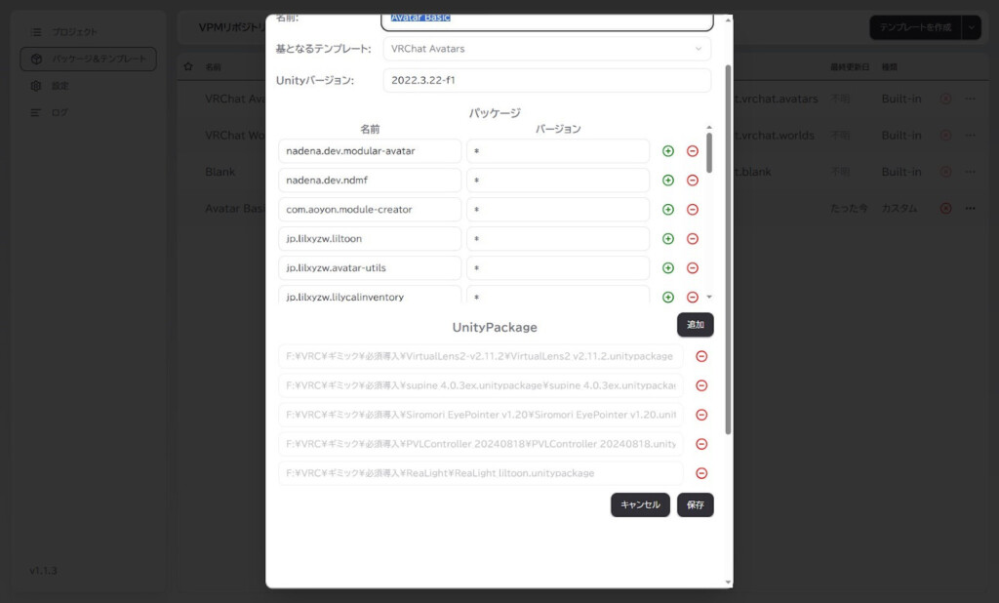Open more options for Avatar Basic row
Viewport: 999px width, 603px height.
point(970,209)
